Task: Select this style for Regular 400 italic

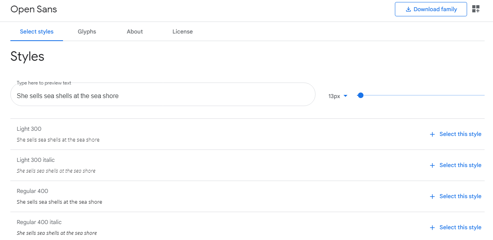Action: [x=460, y=227]
